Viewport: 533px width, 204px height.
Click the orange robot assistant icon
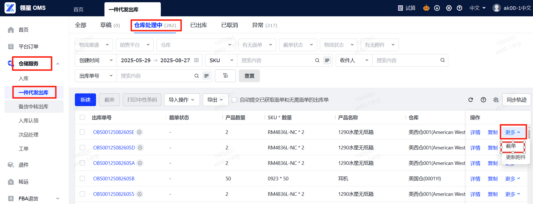pyautogui.click(x=426, y=8)
